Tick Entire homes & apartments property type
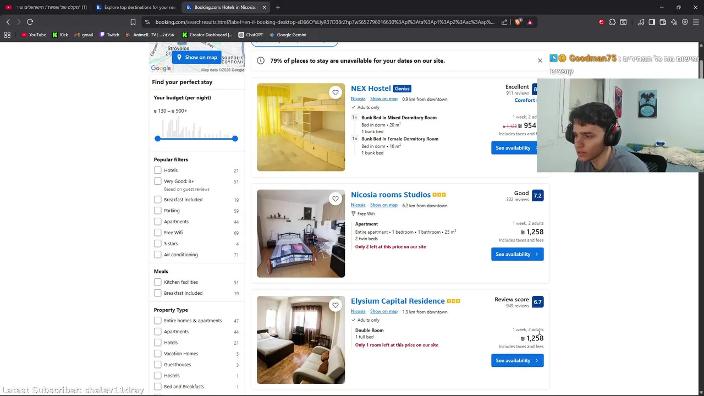Image resolution: width=704 pixels, height=396 pixels. 158,321
